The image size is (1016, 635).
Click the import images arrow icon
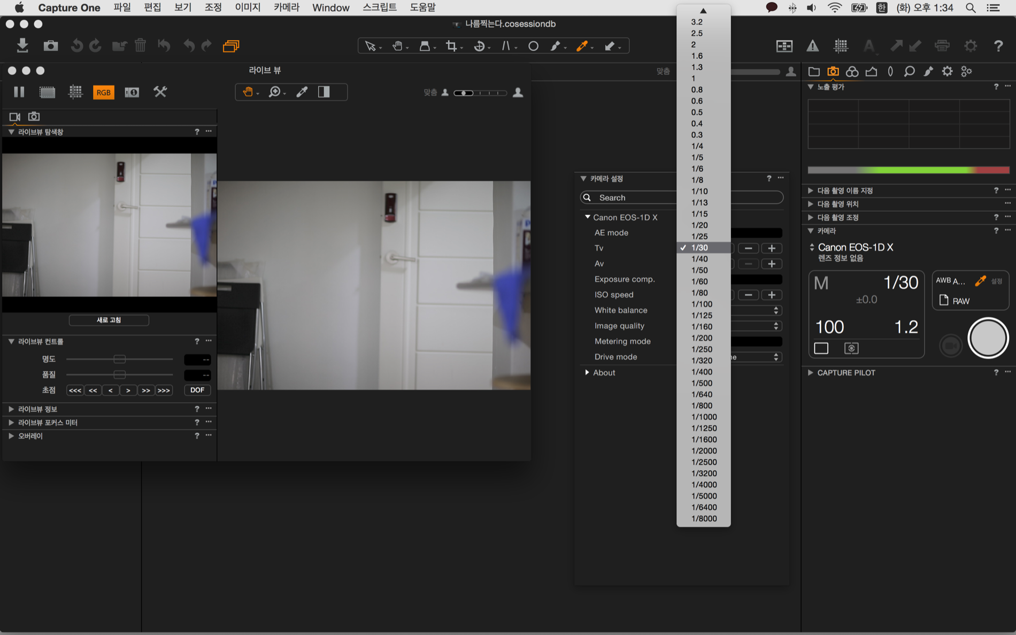point(22,45)
